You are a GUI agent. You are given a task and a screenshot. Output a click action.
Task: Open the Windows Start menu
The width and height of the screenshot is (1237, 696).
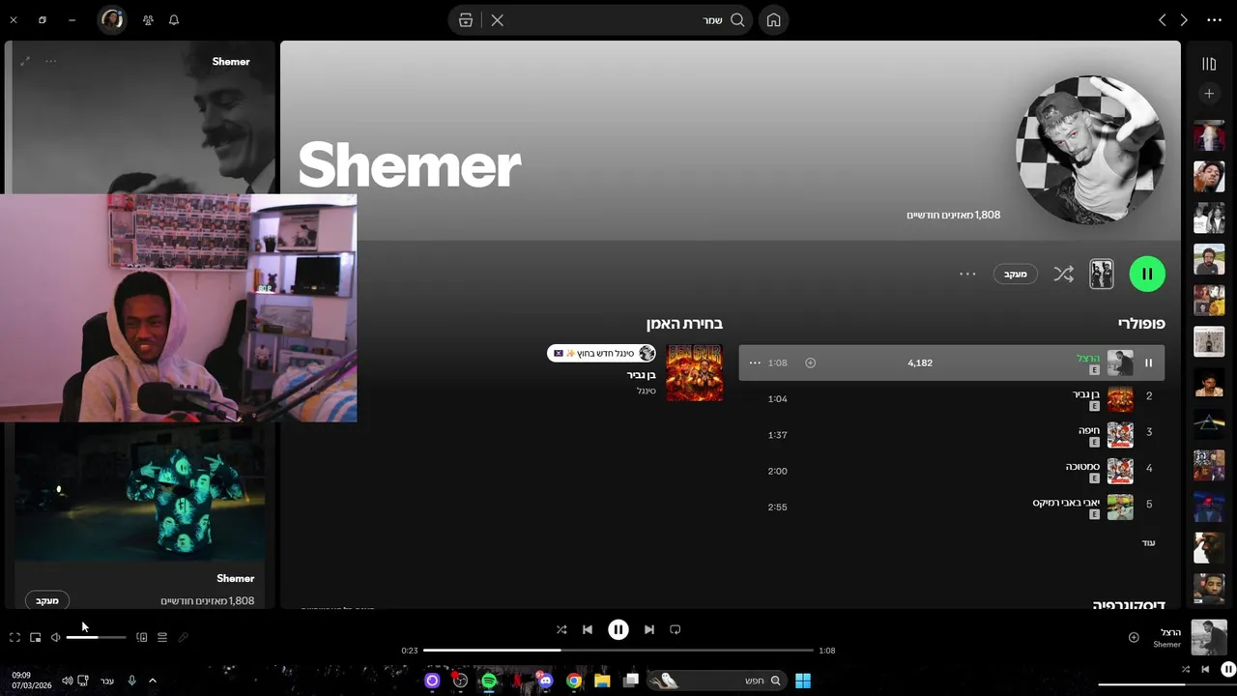click(803, 681)
